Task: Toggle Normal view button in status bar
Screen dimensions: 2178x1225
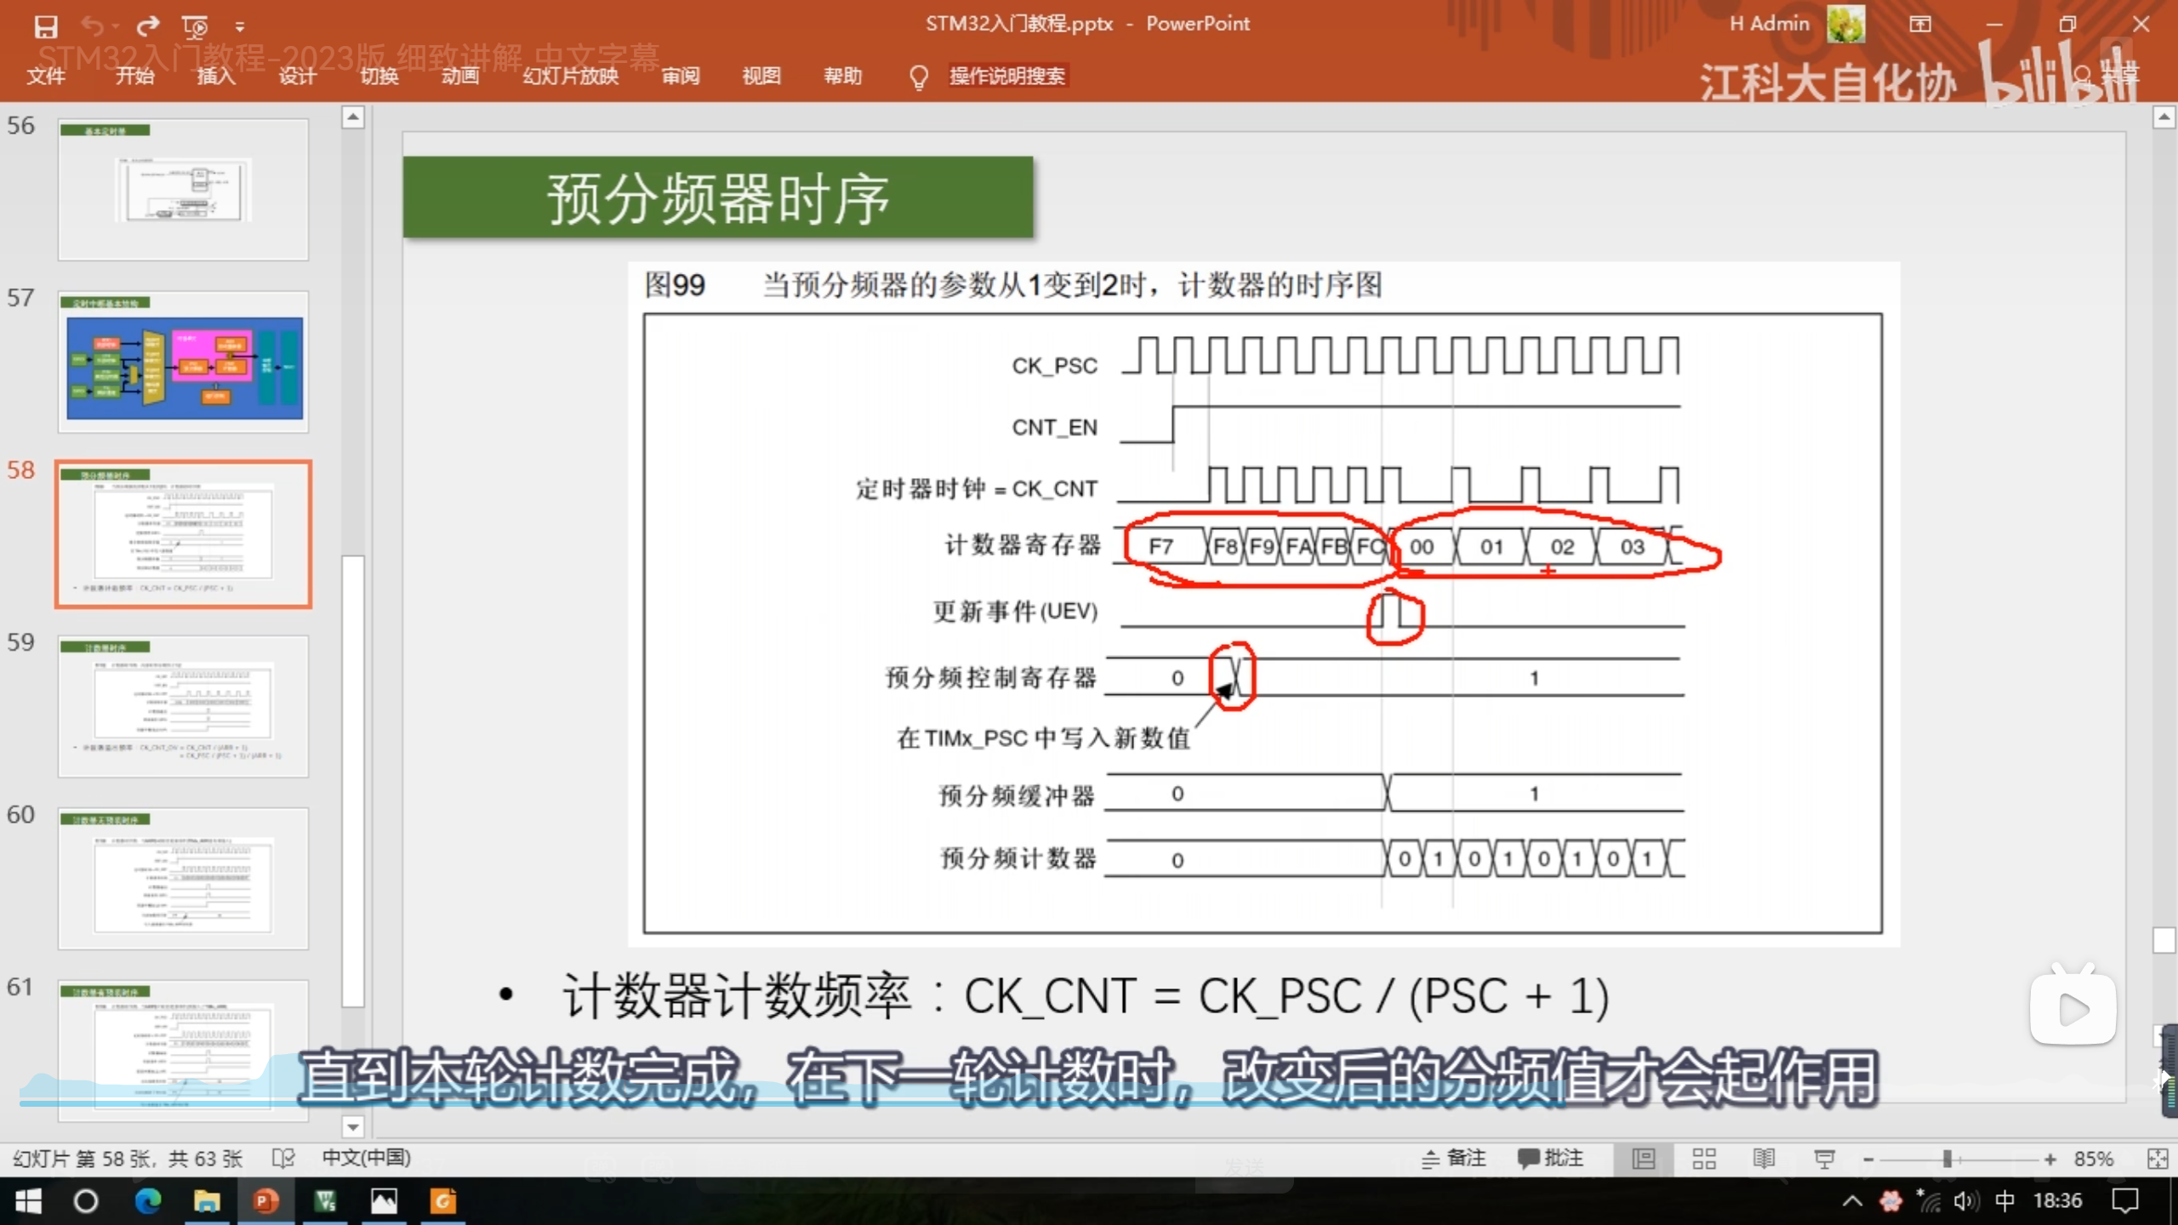Action: tap(1643, 1159)
